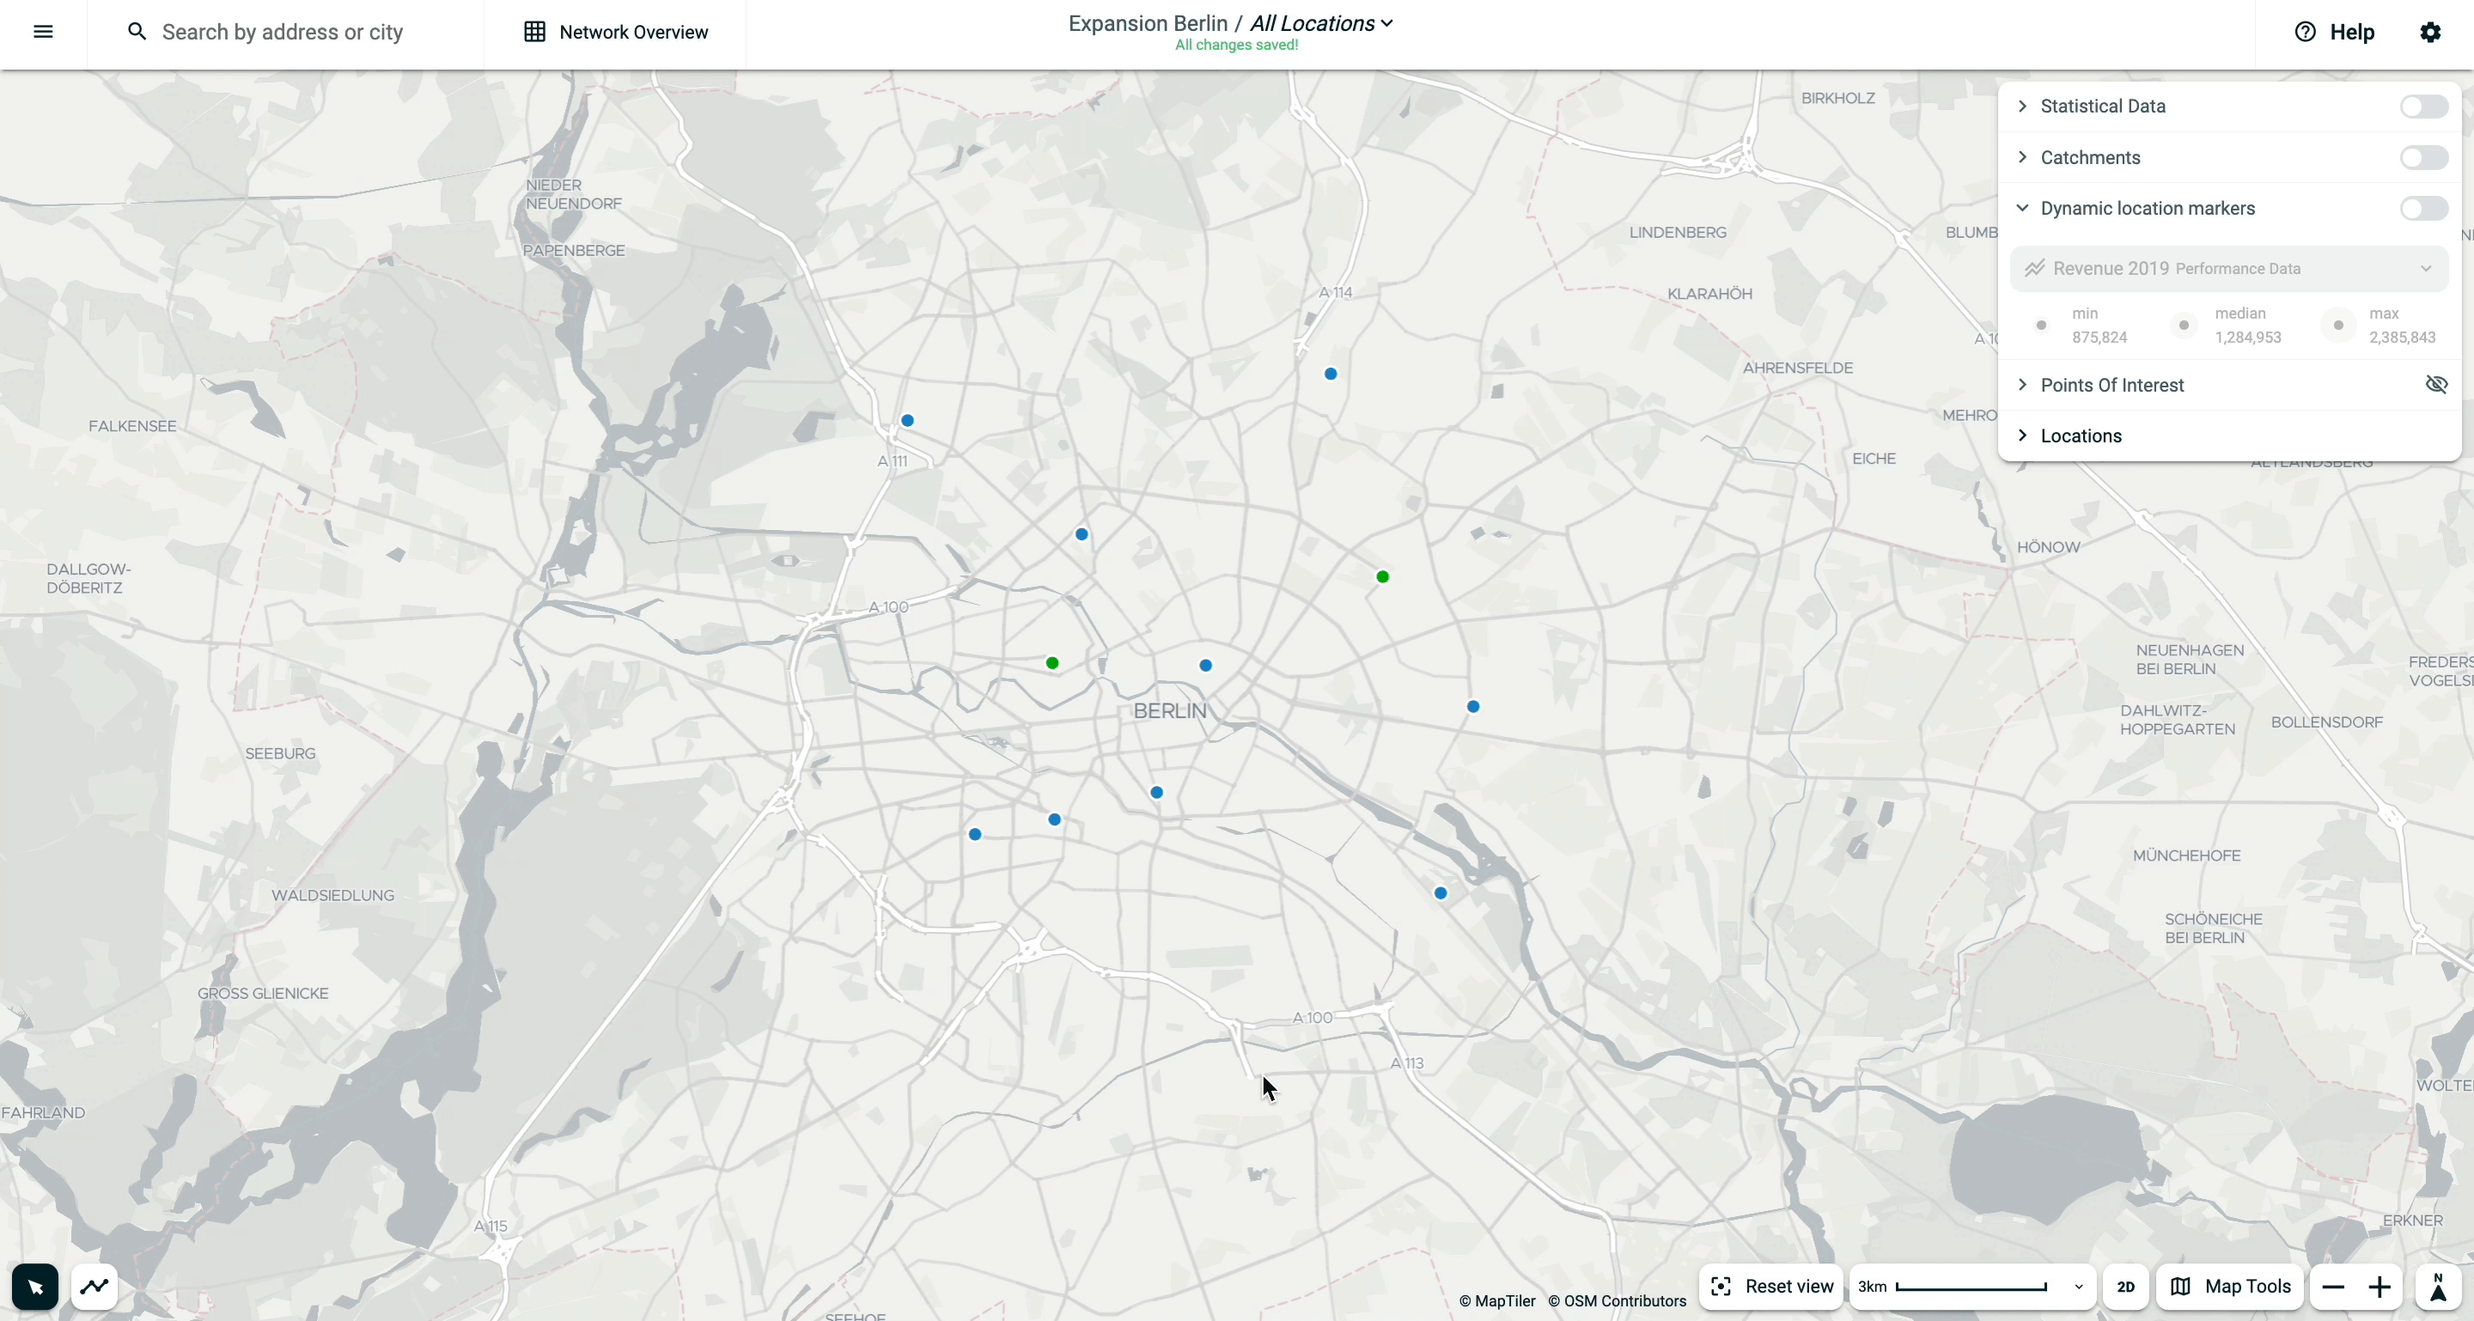Click the blue marker directly below the BERLIN label
Screen dimensions: 2474x1321
[1157, 793]
